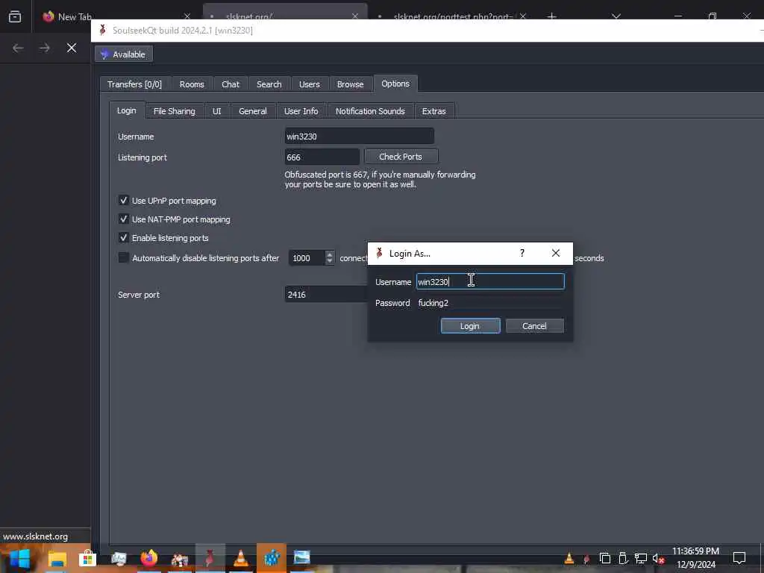The image size is (764, 573).
Task: Decrease the connections spinner value with the down arrow
Action: pyautogui.click(x=330, y=261)
